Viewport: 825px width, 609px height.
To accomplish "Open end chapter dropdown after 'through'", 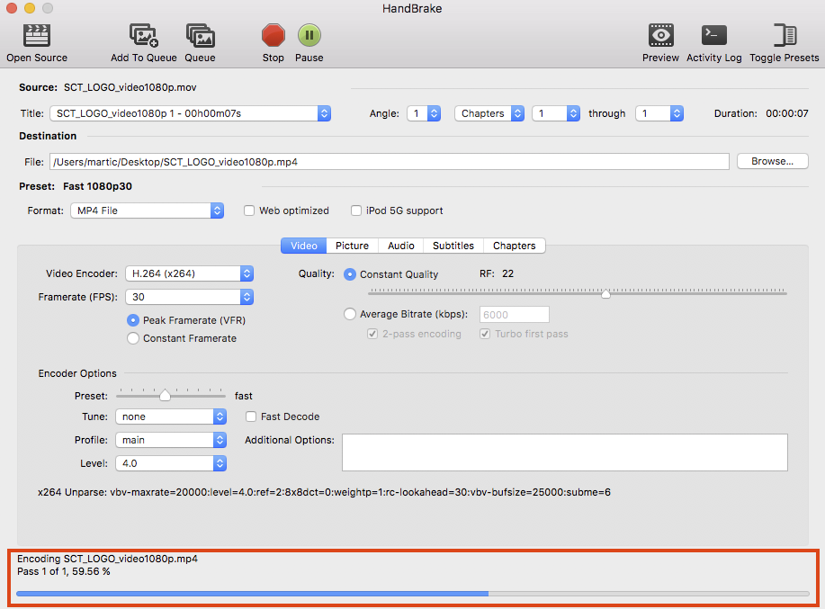I will point(659,113).
